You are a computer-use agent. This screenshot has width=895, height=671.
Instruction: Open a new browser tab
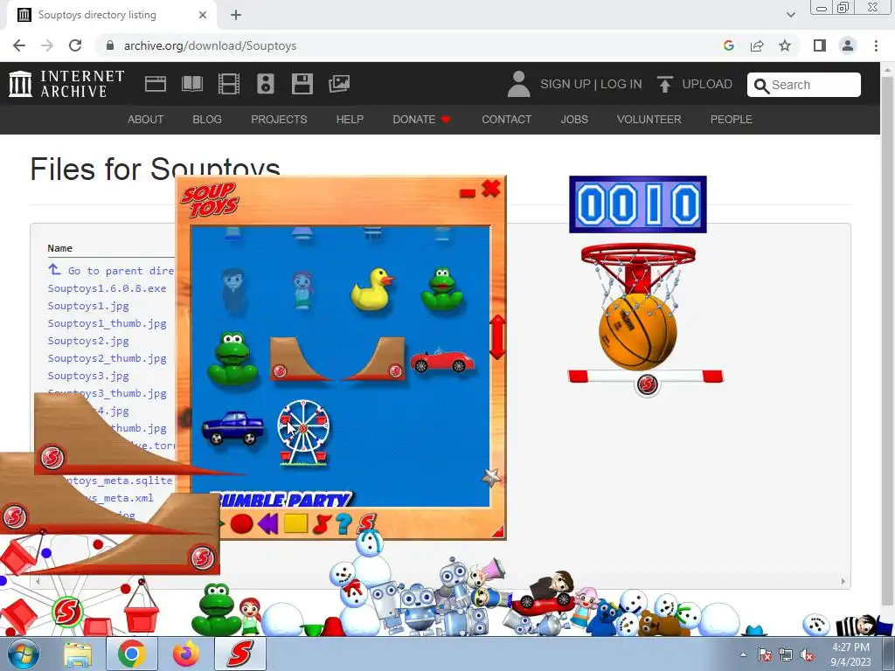[x=236, y=15]
